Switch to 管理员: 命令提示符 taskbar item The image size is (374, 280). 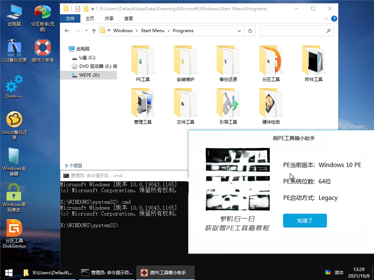click(x=107, y=273)
